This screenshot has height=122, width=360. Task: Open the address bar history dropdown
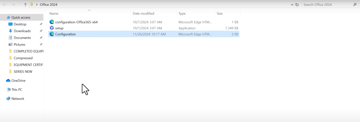pyautogui.click(x=292, y=5)
